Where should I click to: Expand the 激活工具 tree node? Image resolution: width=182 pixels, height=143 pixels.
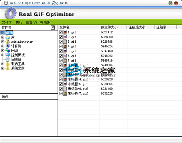(x=3, y=64)
